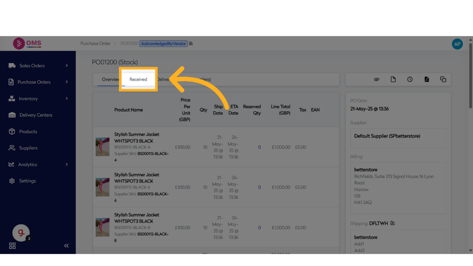Switch to the Received tab
The width and height of the screenshot is (473, 266).
tap(138, 79)
